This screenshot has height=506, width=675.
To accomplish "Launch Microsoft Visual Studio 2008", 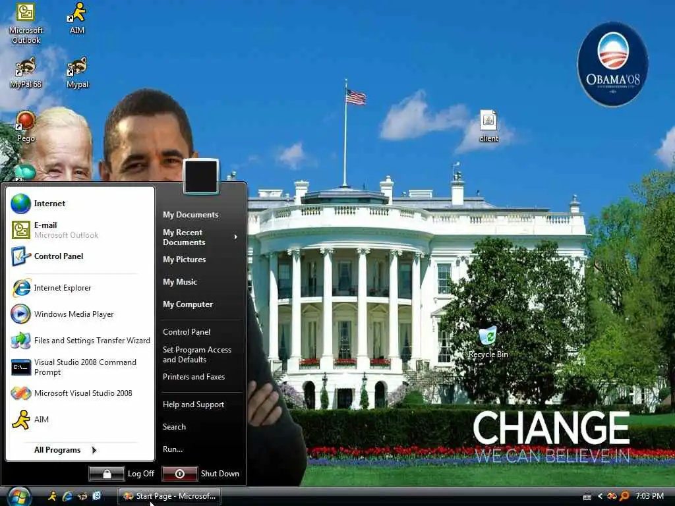I will coord(80,393).
